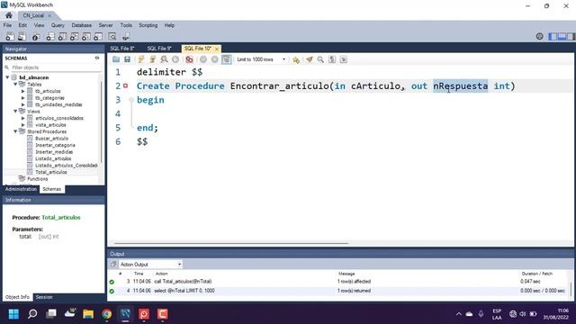Collapse the Tables node
Image resolution: width=576 pixels, height=324 pixels.
[x=15, y=84]
